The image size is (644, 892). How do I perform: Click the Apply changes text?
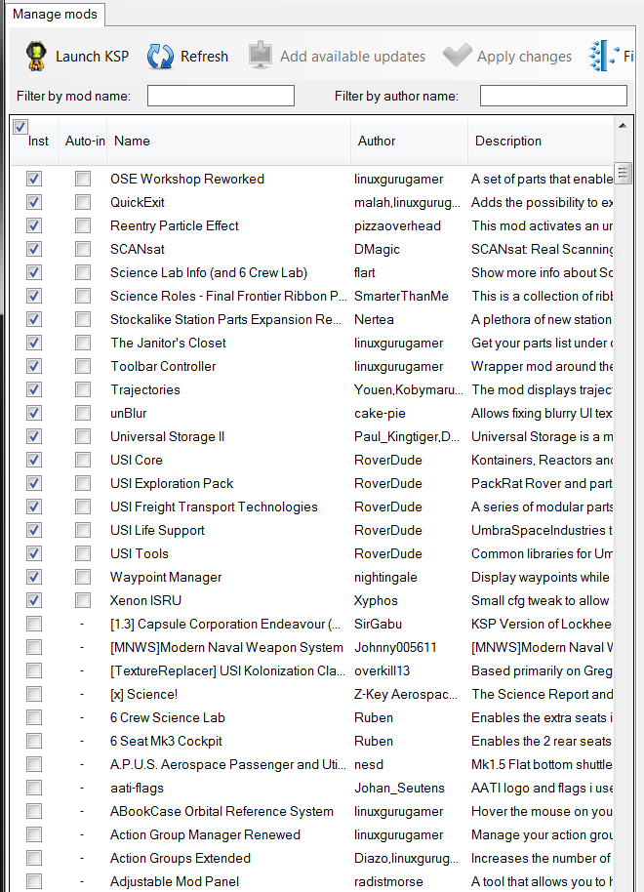525,57
